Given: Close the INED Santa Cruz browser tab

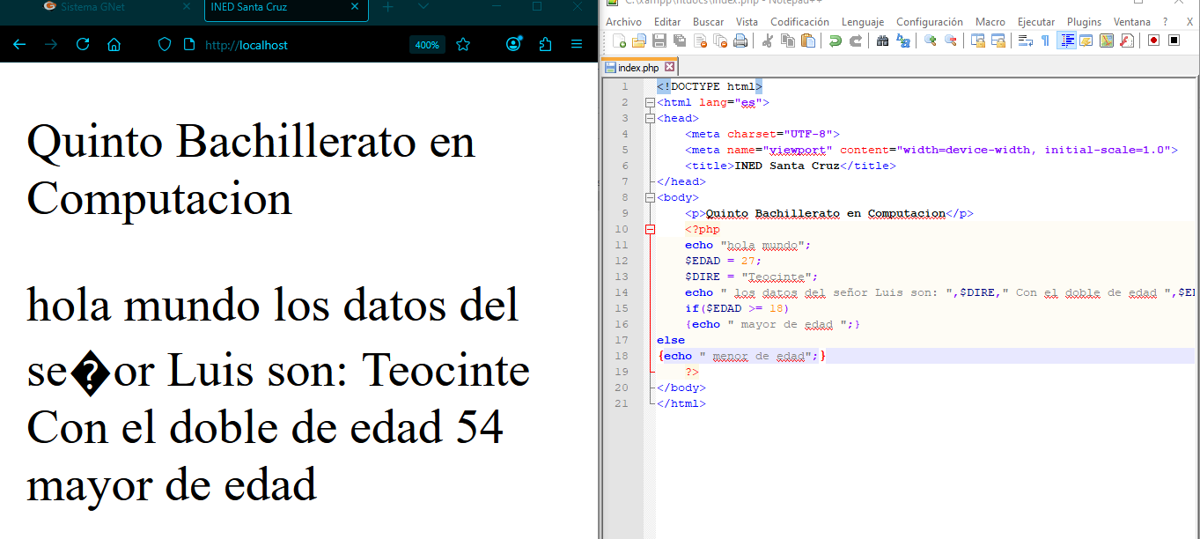Looking at the screenshot, I should tap(355, 7).
